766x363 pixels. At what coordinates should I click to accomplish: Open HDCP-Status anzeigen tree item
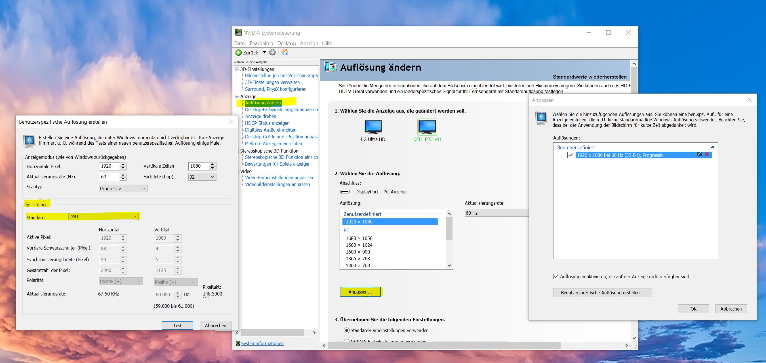[x=267, y=123]
